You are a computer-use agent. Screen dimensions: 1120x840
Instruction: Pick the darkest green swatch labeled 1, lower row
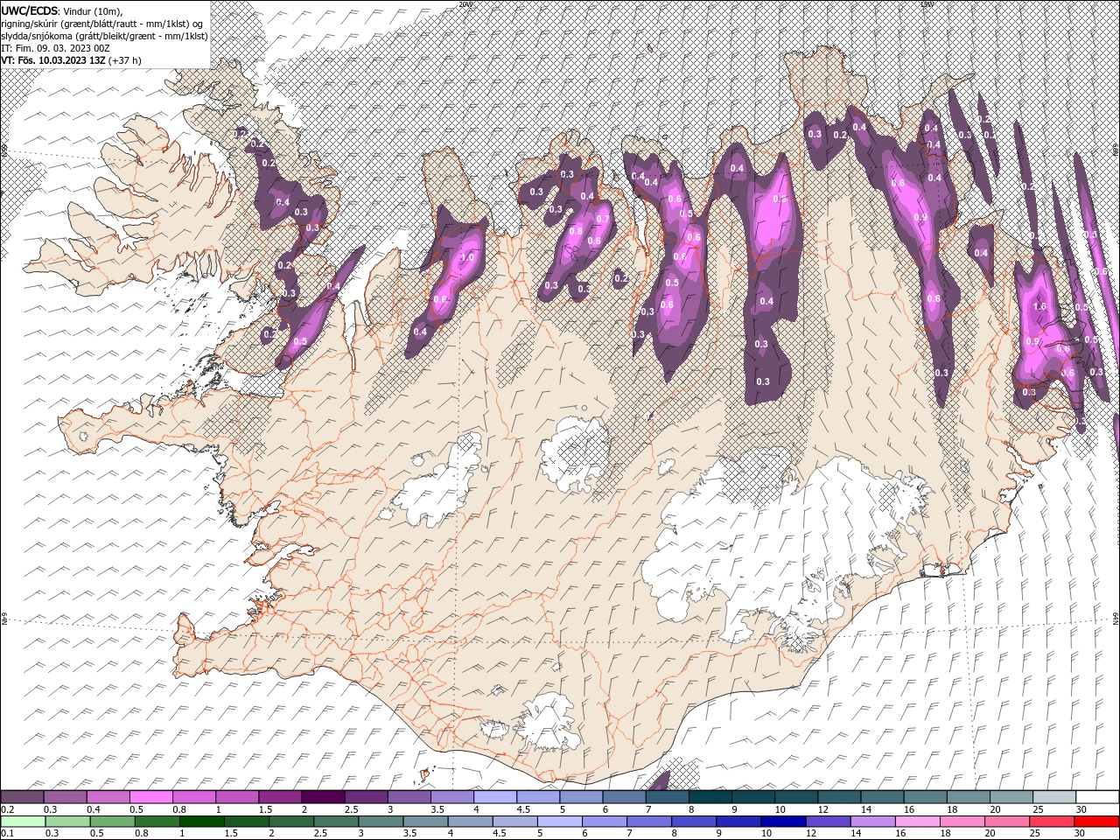point(202,822)
